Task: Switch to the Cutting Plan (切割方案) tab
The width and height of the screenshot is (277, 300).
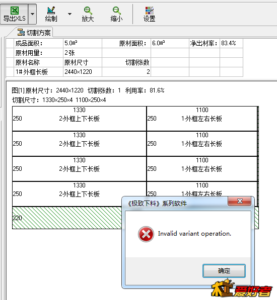Action: point(34,33)
